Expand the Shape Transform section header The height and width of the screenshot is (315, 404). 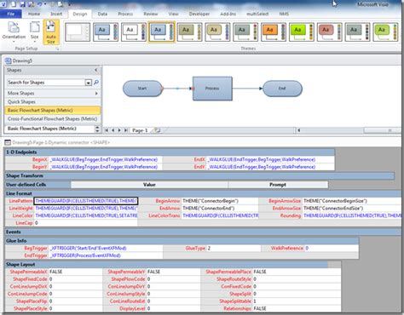199,175
